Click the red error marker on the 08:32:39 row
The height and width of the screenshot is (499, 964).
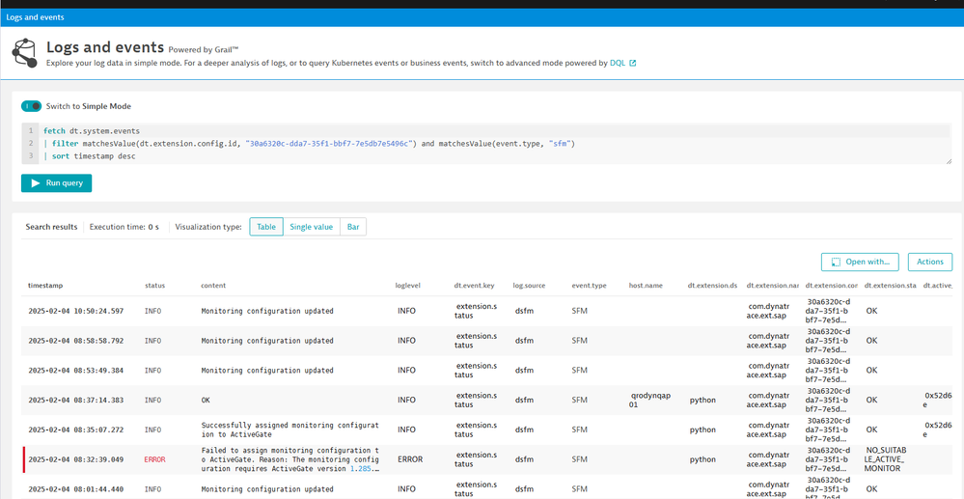pos(23,459)
